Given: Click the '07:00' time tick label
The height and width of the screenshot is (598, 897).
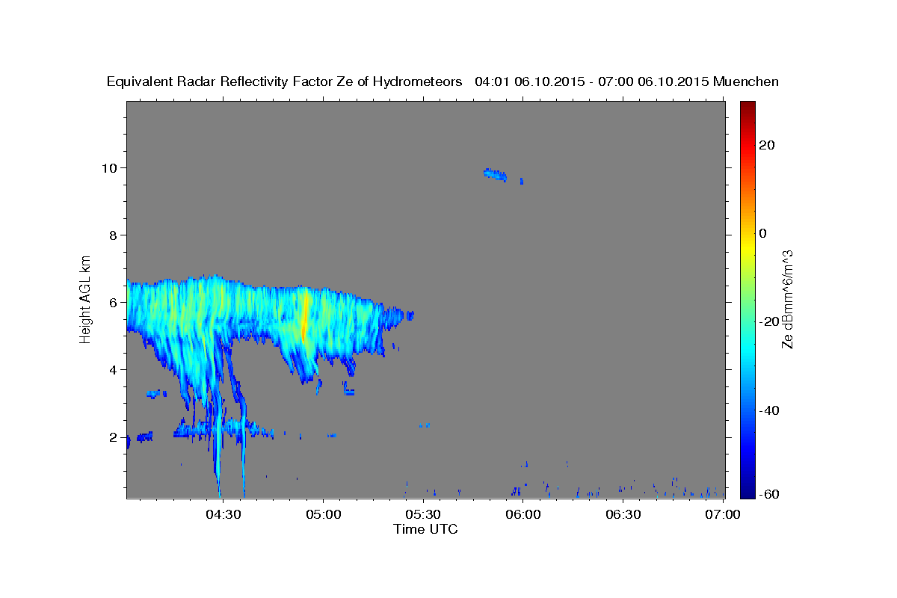Looking at the screenshot, I should click(724, 514).
